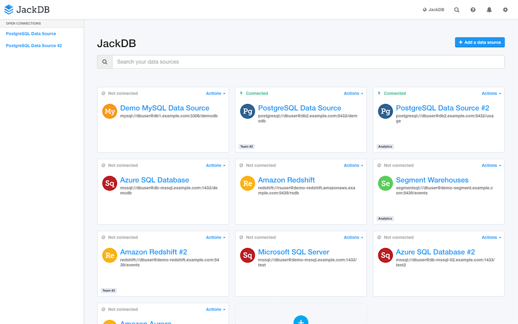
Task: Open Demo MySQL Data Source title link
Action: tap(165, 108)
